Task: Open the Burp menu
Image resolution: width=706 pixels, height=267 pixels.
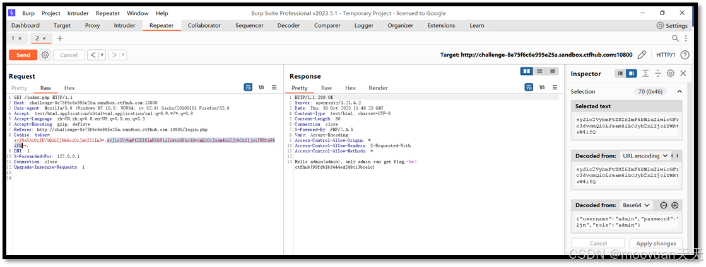Action: tap(28, 13)
